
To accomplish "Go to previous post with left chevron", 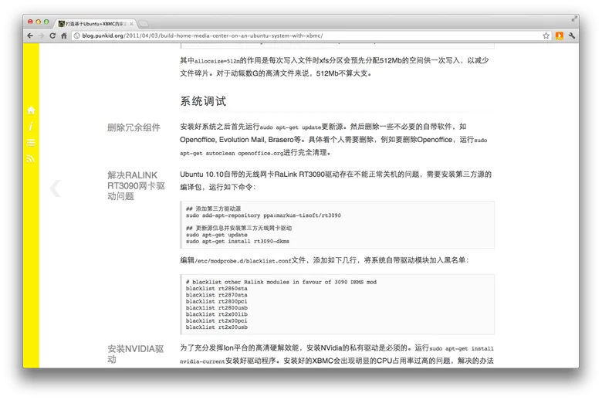I will pyautogui.click(x=55, y=188).
